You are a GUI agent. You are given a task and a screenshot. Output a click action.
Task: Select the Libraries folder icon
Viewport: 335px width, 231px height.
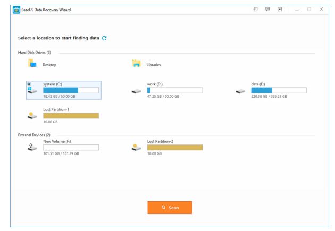click(136, 63)
